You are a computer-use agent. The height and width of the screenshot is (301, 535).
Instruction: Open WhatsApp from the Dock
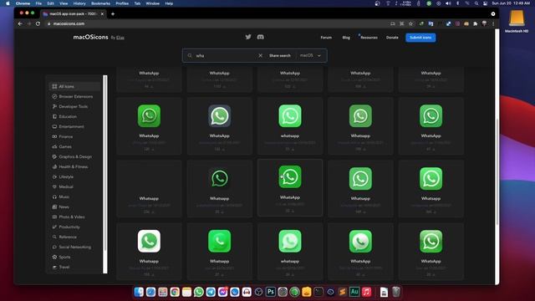click(199, 292)
